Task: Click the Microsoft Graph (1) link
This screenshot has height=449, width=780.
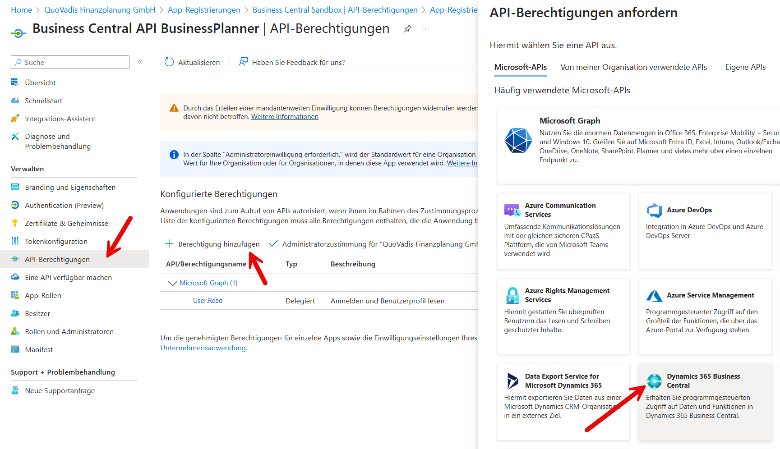Action: pos(208,283)
